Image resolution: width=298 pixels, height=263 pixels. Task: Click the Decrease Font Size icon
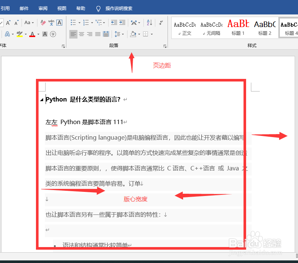pyautogui.click(x=17, y=23)
